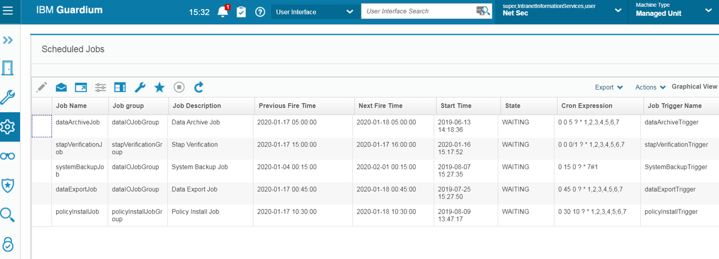Switch to Graphical View
This screenshot has width=719, height=259.
[694, 87]
